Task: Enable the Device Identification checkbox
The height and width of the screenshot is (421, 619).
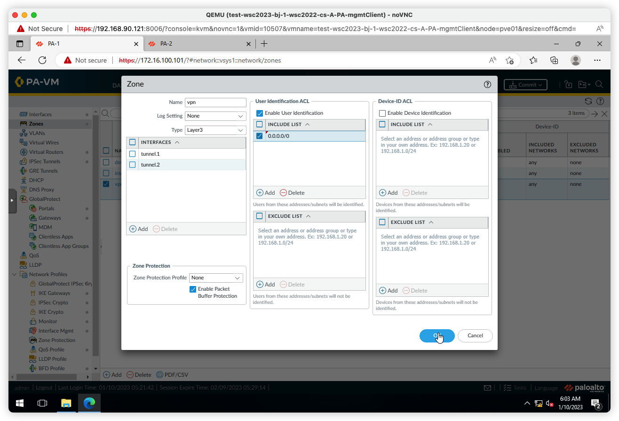Action: point(382,113)
